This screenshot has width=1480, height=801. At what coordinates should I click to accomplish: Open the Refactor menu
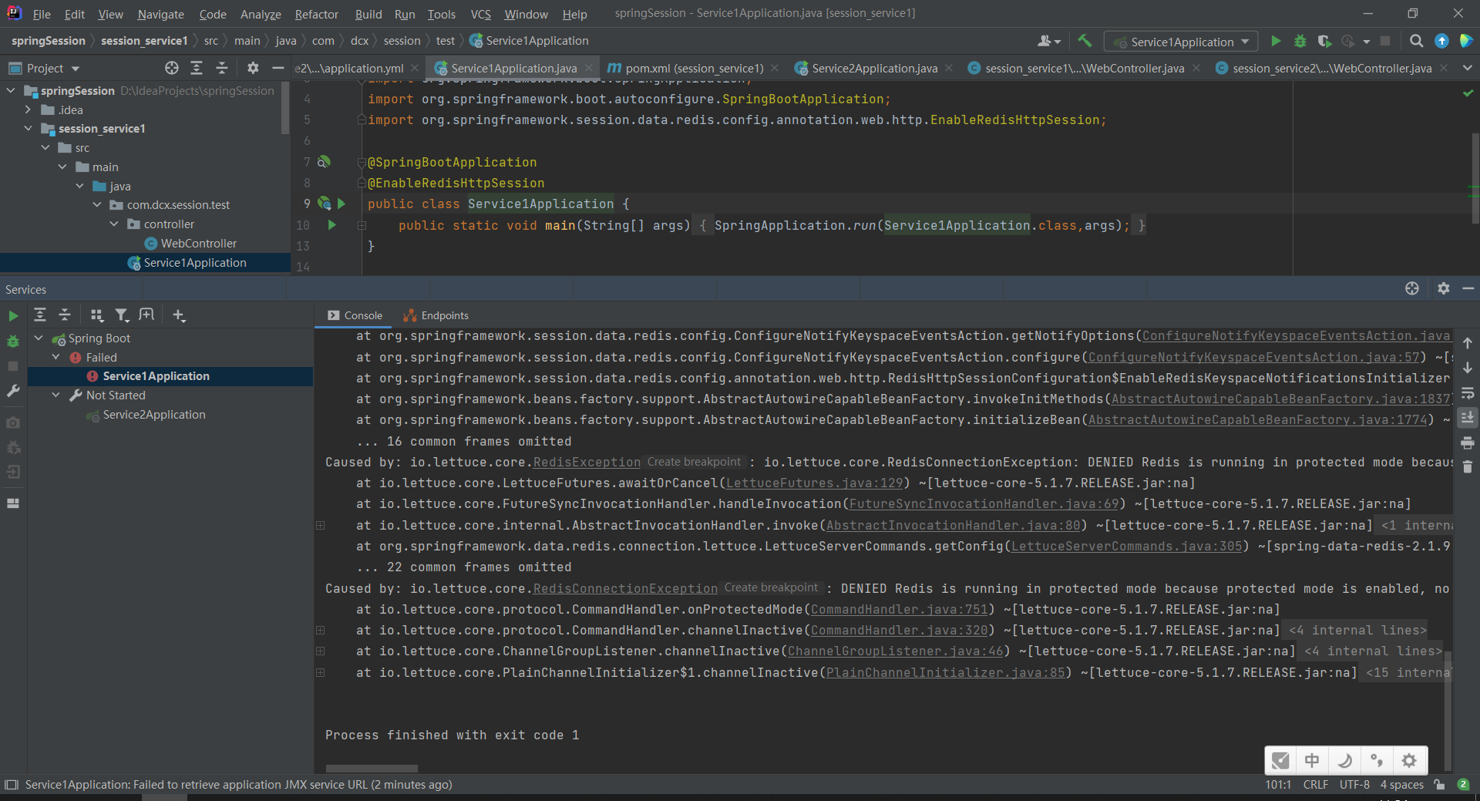[316, 14]
